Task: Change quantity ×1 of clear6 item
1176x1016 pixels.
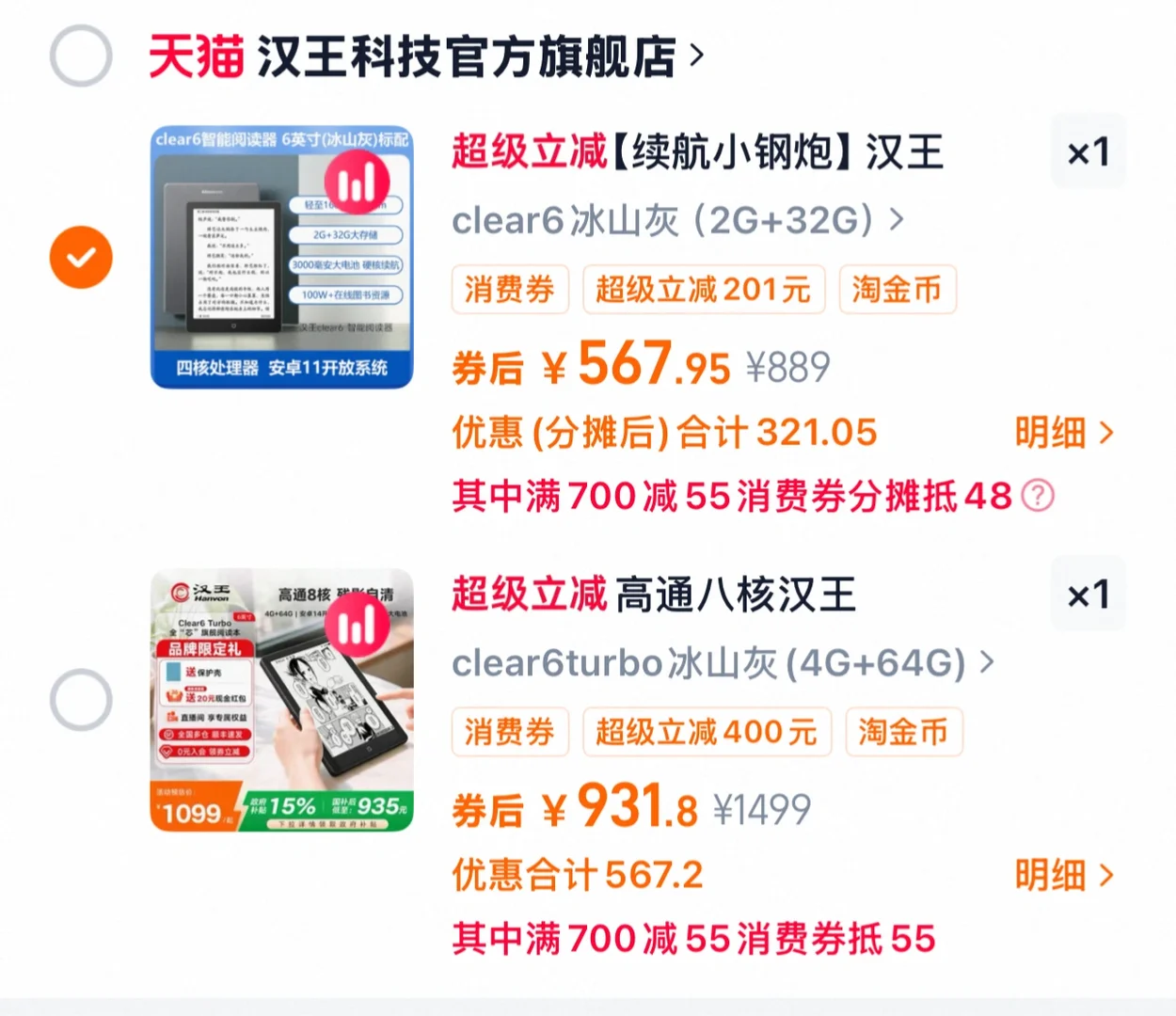Action: click(x=1089, y=152)
